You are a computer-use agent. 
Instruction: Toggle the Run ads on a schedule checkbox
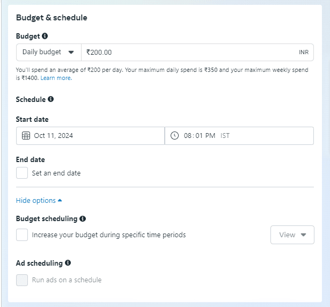(x=22, y=280)
